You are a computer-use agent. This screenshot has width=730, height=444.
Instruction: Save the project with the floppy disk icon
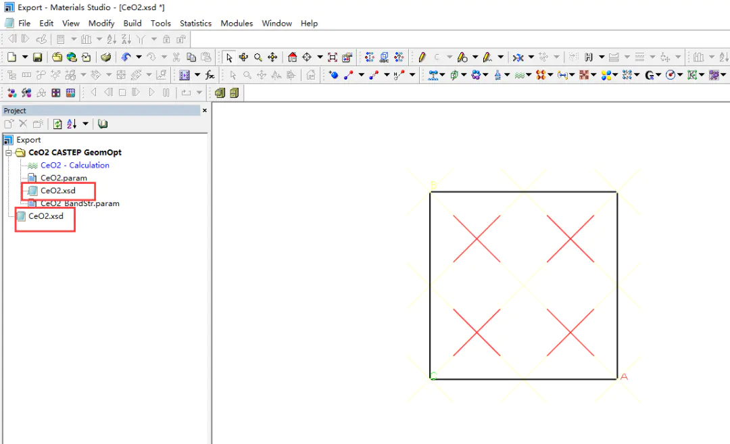point(37,57)
